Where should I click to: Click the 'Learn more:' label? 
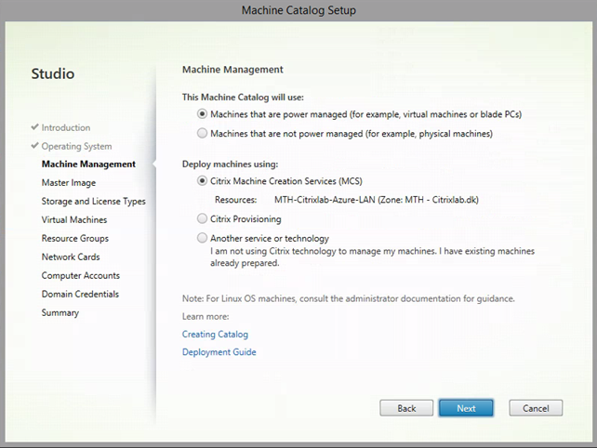[x=206, y=316]
